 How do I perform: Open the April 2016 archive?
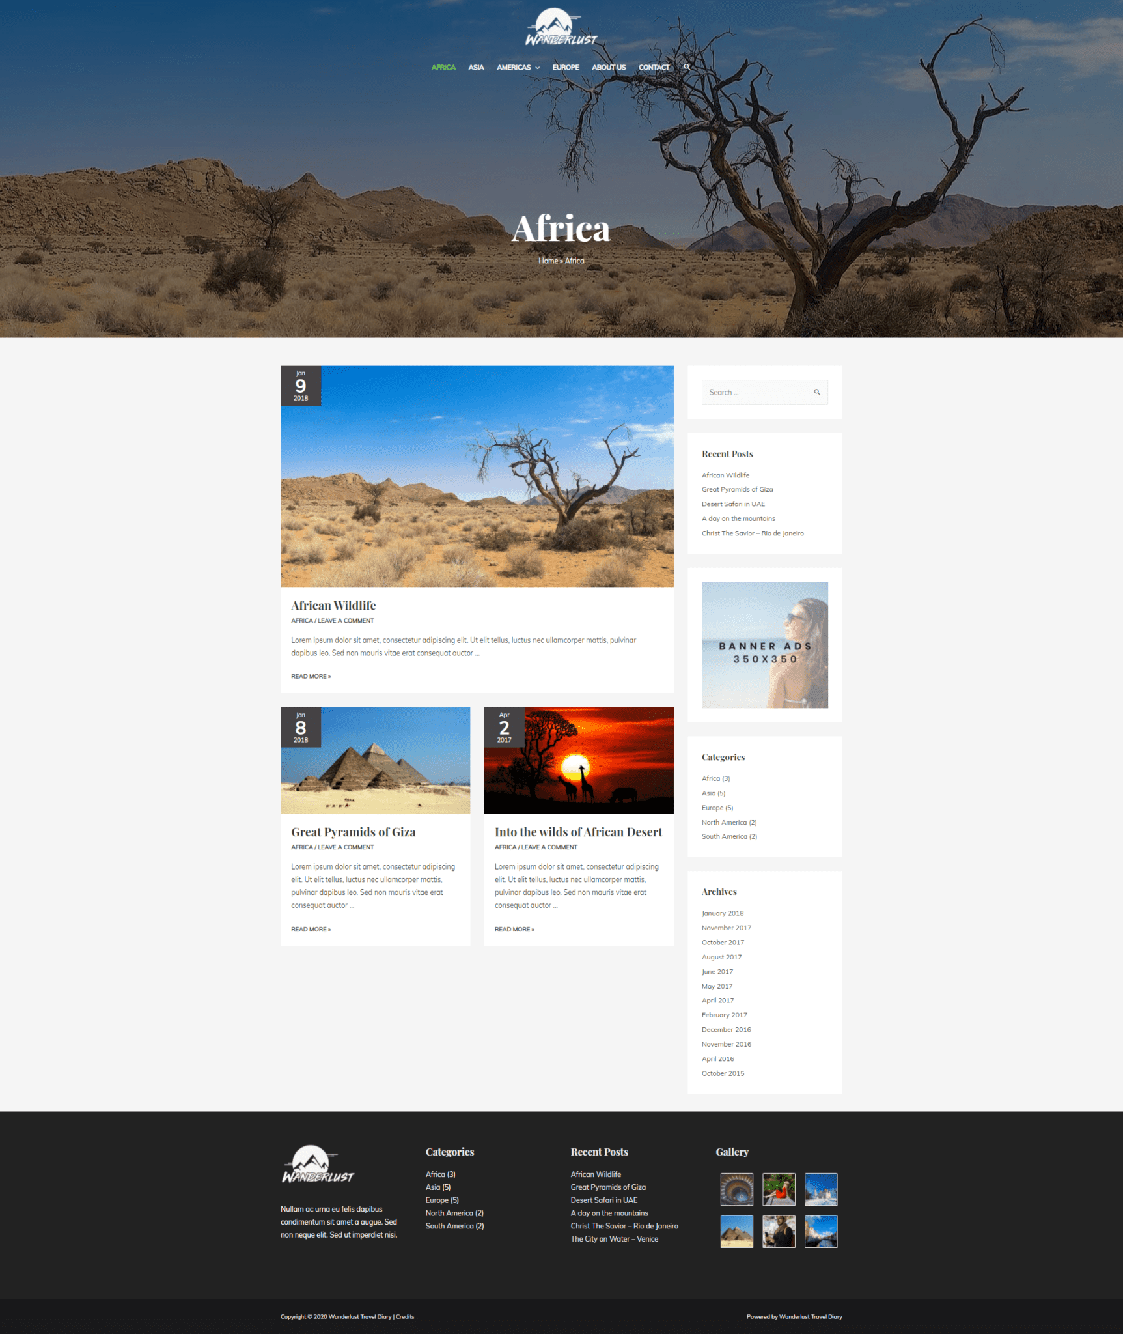[x=717, y=1059]
